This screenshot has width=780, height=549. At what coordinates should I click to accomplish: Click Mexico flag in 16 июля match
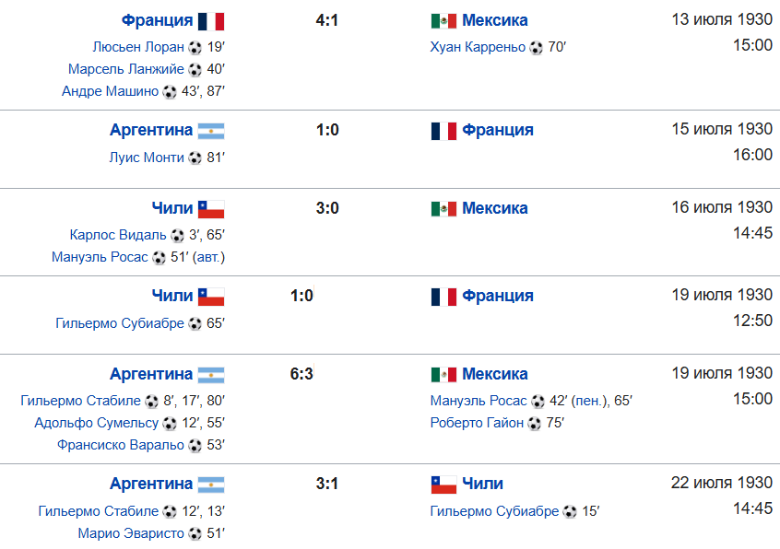443,209
